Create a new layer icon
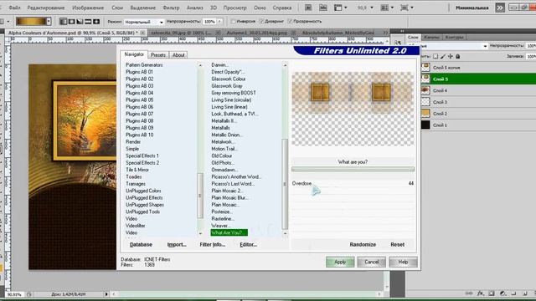 click(524, 293)
